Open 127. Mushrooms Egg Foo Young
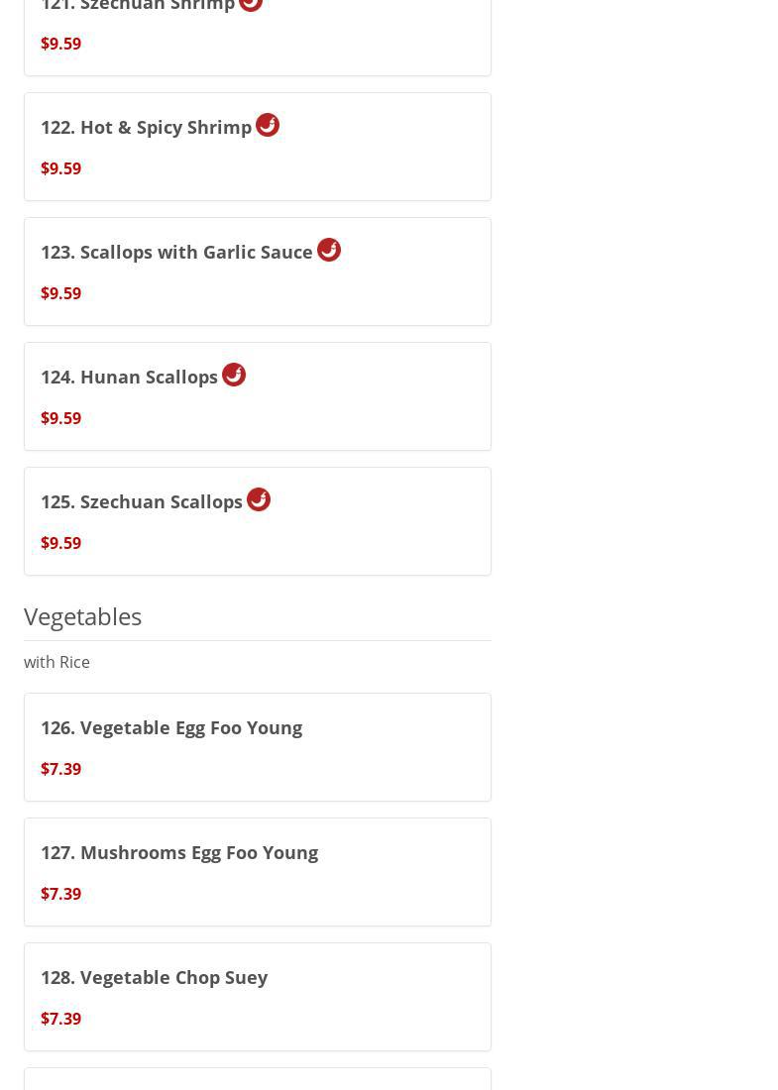The width and height of the screenshot is (778, 1090). (179, 853)
